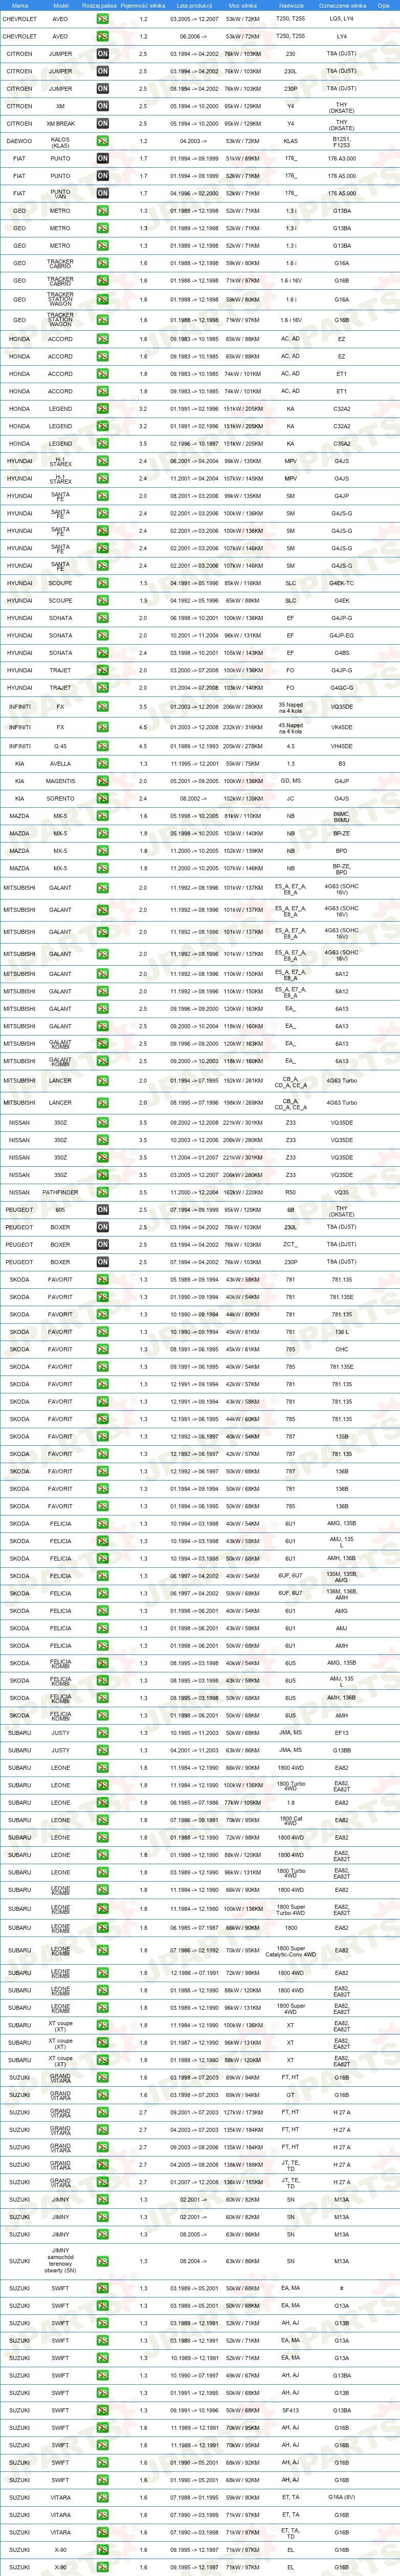Click the SF413 body cell

(290, 2410)
